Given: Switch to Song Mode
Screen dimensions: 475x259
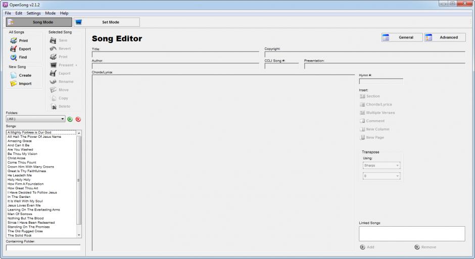Looking at the screenshot, I should 39,22.
